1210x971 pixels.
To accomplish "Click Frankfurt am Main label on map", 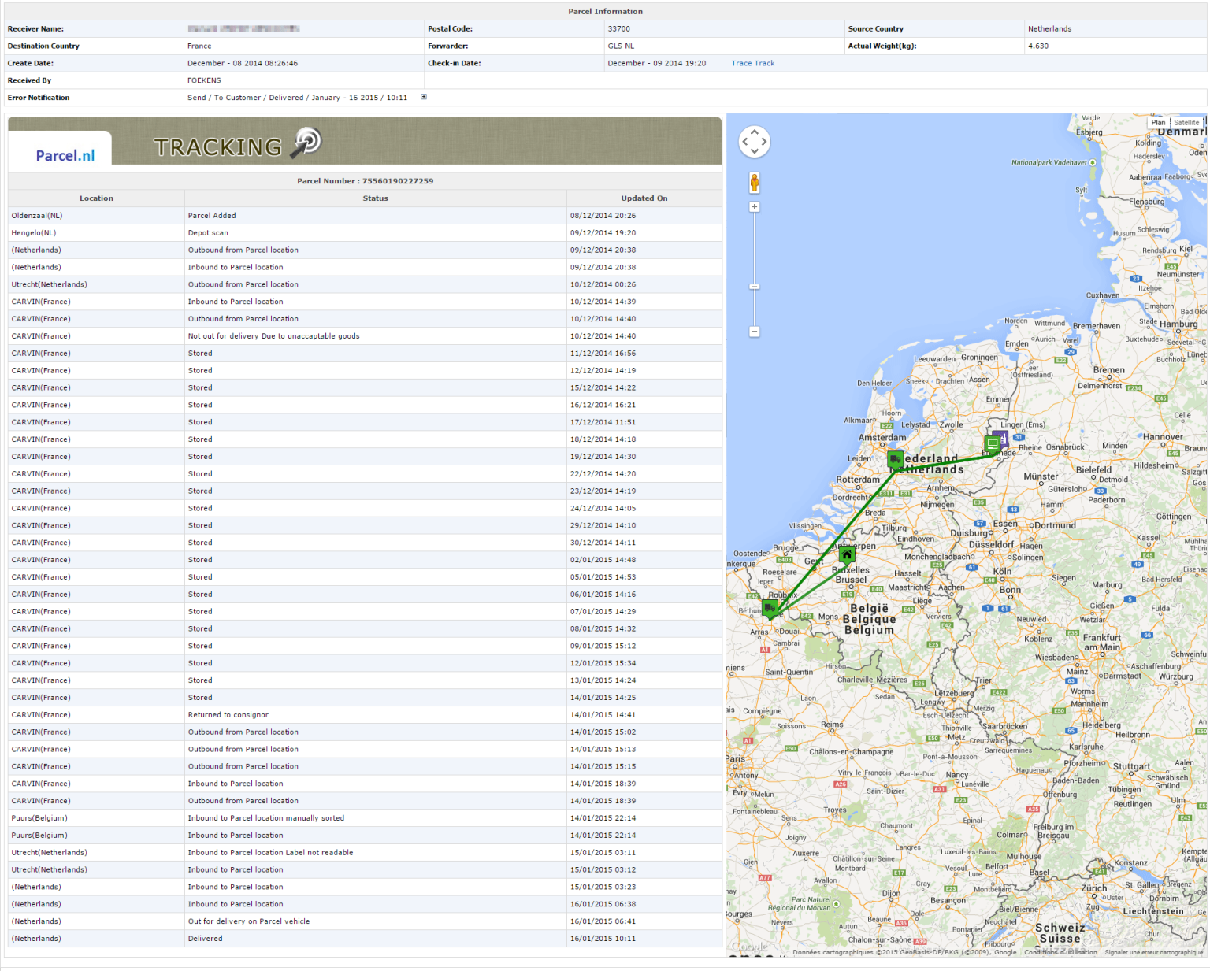I will click(x=1101, y=643).
